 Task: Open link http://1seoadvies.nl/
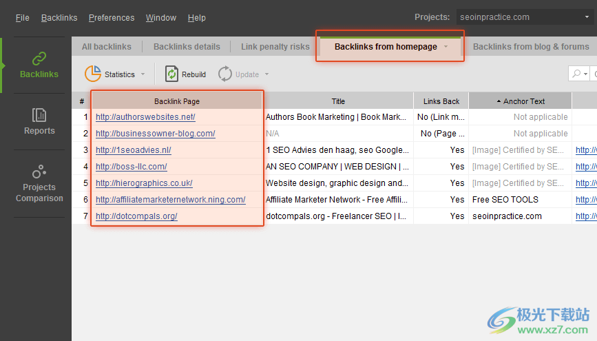(134, 150)
